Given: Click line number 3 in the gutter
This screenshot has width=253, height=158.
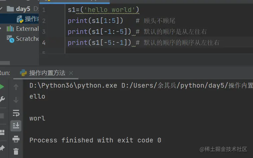Looking at the screenshot, I should point(44,32).
